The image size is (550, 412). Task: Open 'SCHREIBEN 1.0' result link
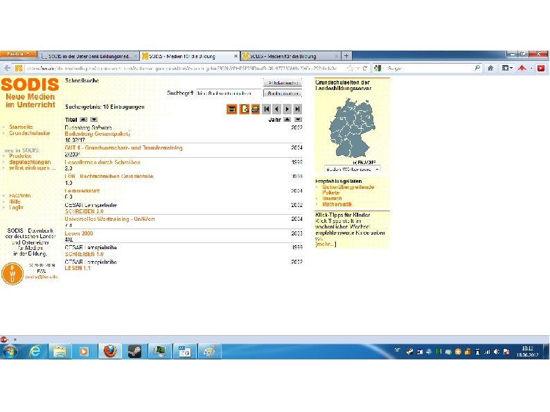tap(85, 254)
